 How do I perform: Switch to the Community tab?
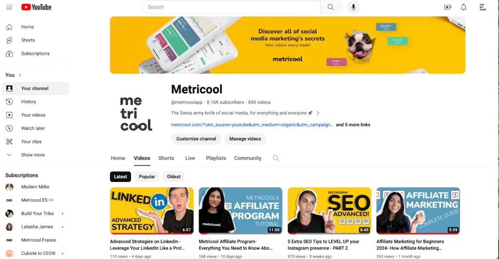click(248, 158)
